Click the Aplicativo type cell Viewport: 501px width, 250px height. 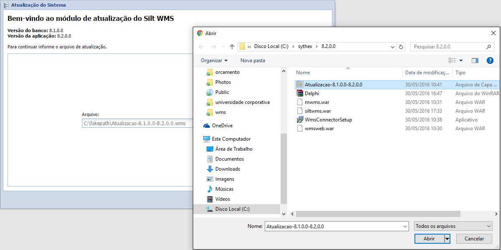466,120
